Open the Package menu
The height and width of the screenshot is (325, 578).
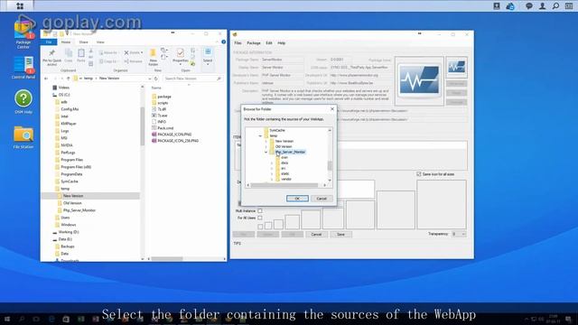(x=254, y=43)
